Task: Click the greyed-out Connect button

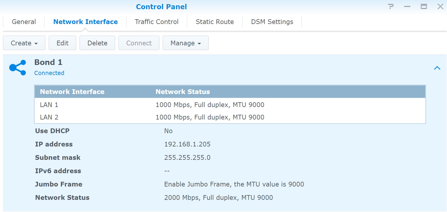Action: click(x=139, y=43)
